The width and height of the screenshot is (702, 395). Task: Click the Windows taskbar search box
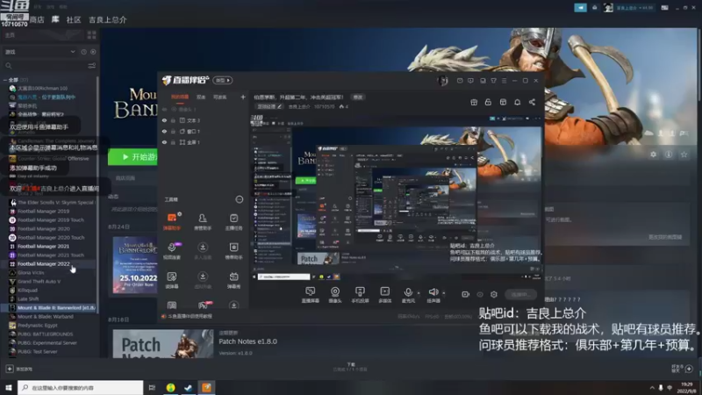[81, 387]
